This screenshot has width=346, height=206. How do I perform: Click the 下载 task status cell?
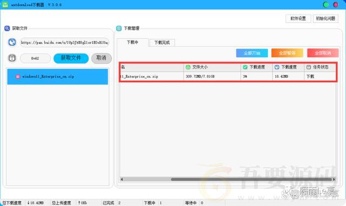tap(320, 77)
